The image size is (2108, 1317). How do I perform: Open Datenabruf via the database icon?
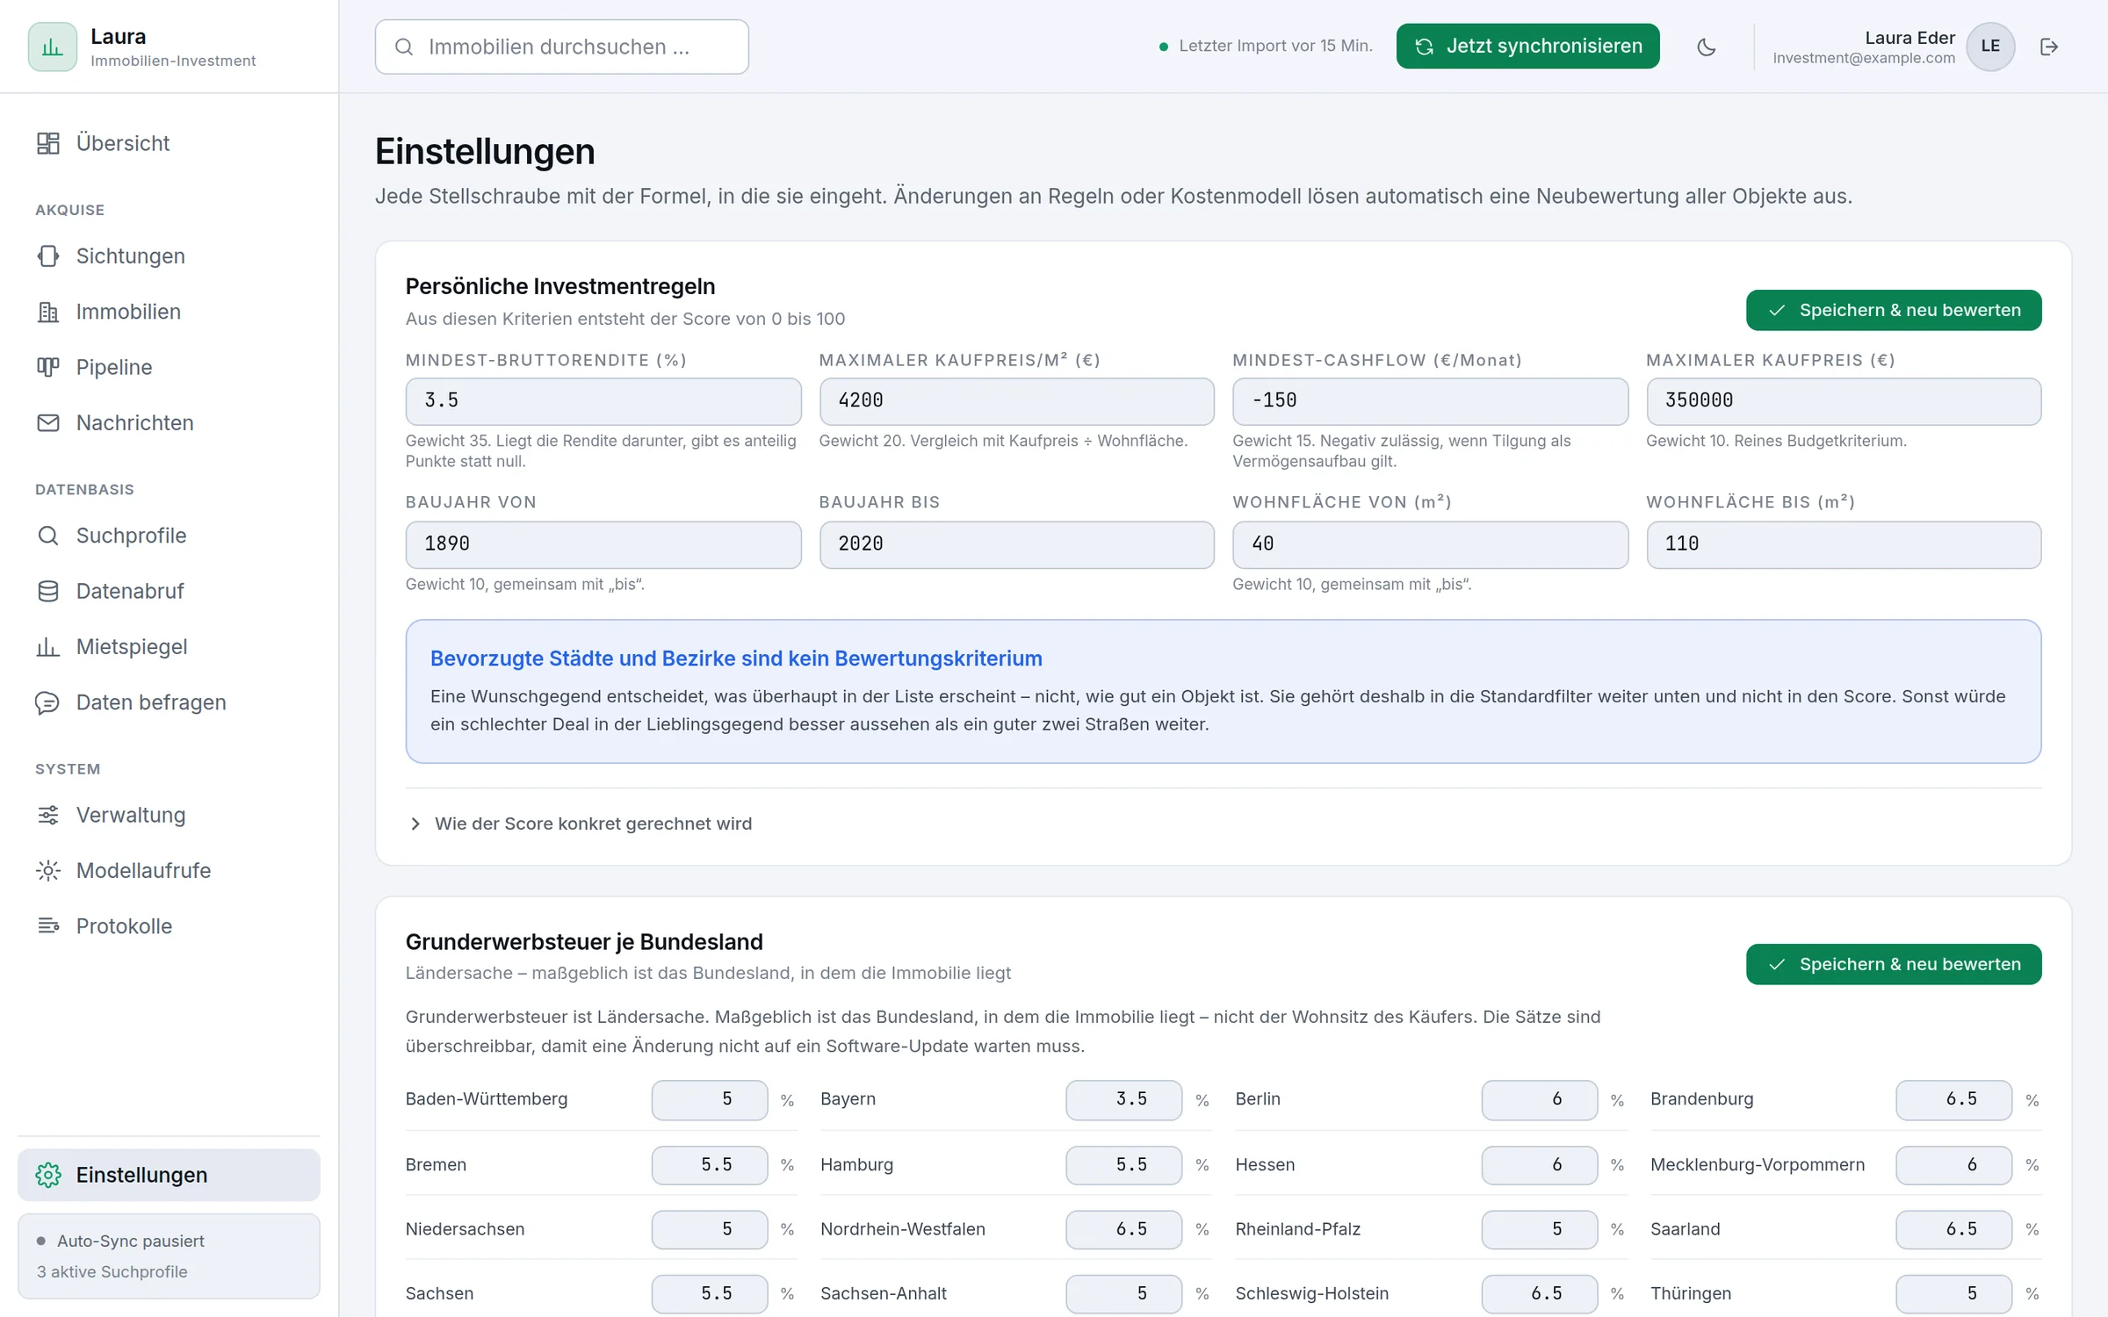[x=48, y=591]
